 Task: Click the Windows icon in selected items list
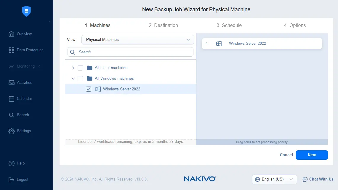pyautogui.click(x=219, y=44)
